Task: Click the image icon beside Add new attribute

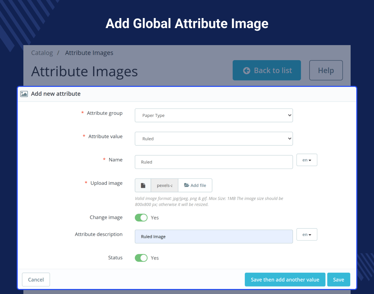Action: coord(24,94)
